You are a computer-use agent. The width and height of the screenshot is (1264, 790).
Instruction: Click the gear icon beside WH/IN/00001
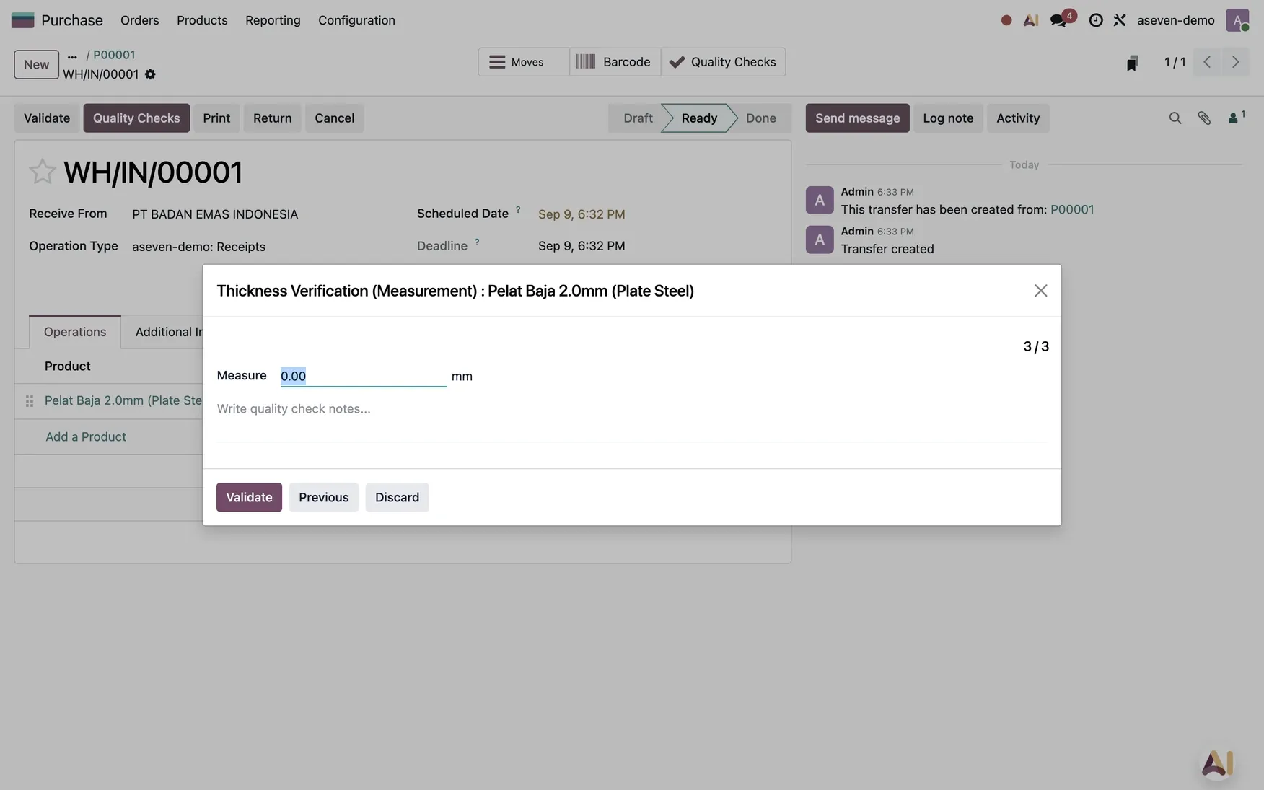(150, 74)
